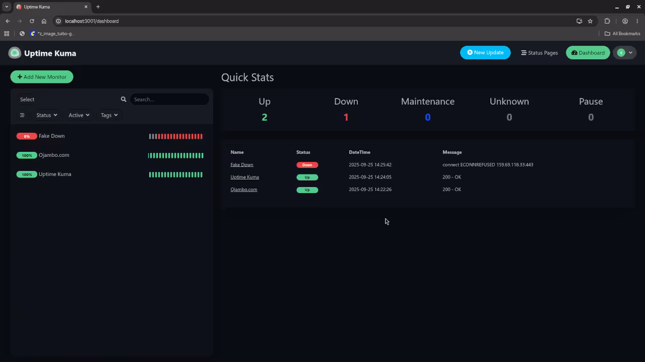The width and height of the screenshot is (645, 362).
Task: Click the 0% uptime badge
Action: (27, 136)
